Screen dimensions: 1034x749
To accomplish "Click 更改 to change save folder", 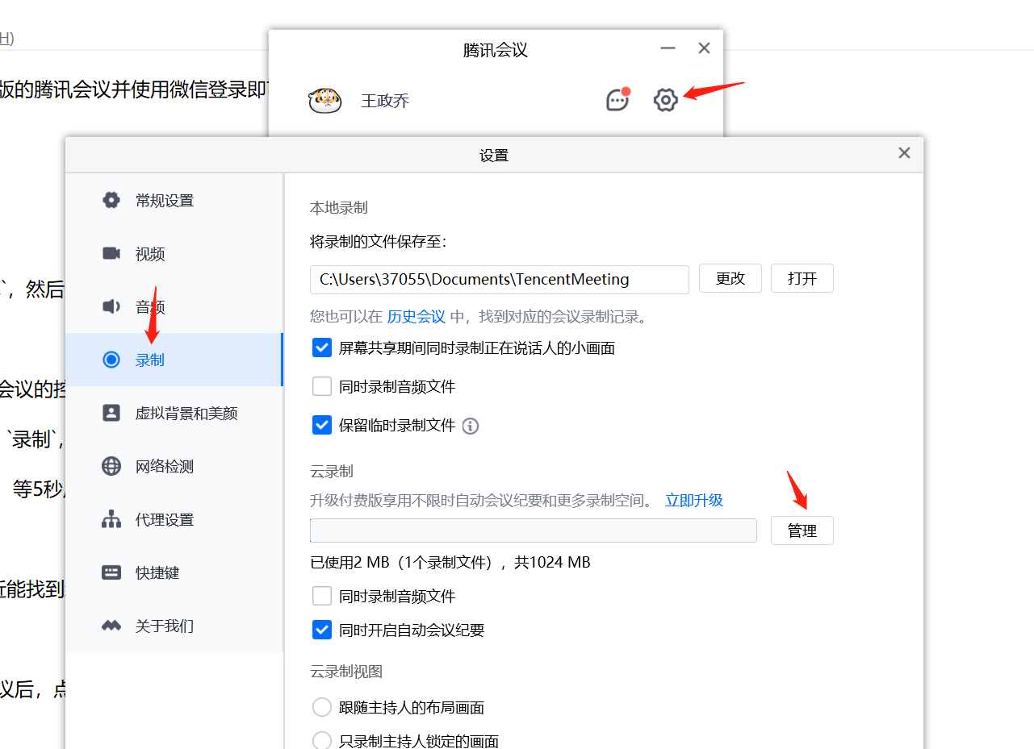I will (x=730, y=279).
